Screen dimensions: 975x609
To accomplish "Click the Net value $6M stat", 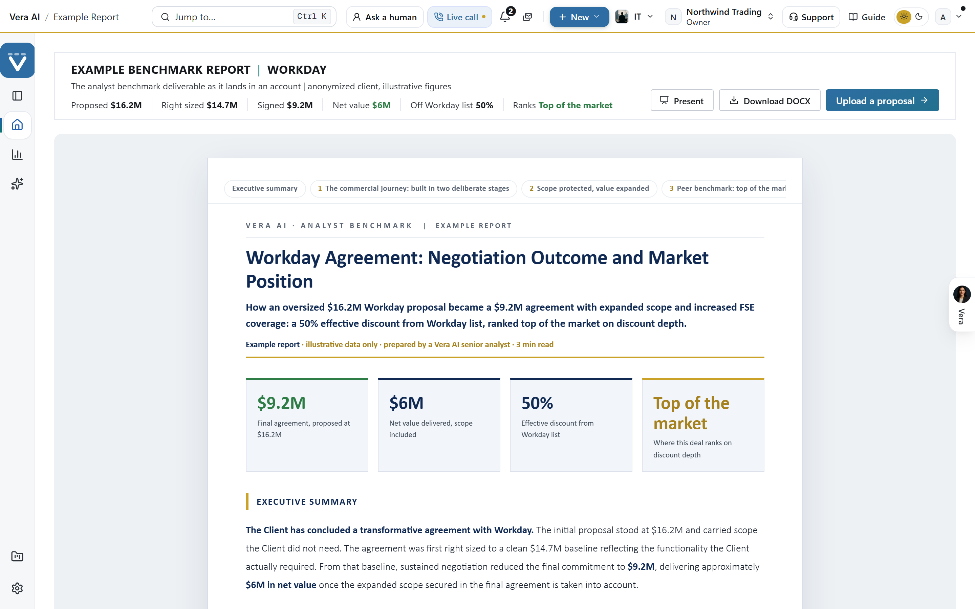I will click(x=362, y=105).
